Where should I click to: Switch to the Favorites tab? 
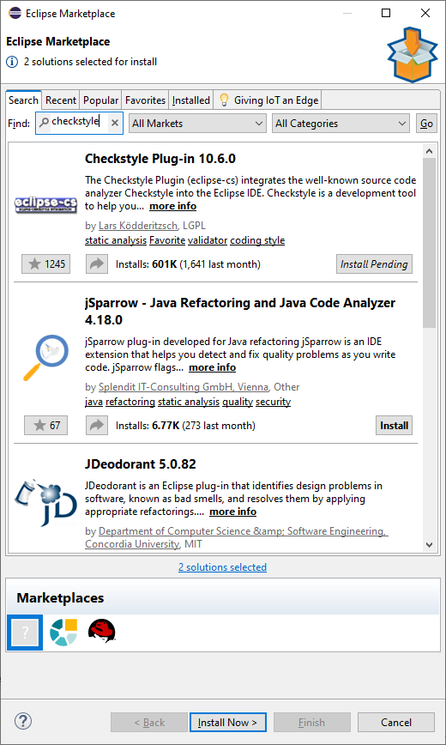tap(145, 100)
